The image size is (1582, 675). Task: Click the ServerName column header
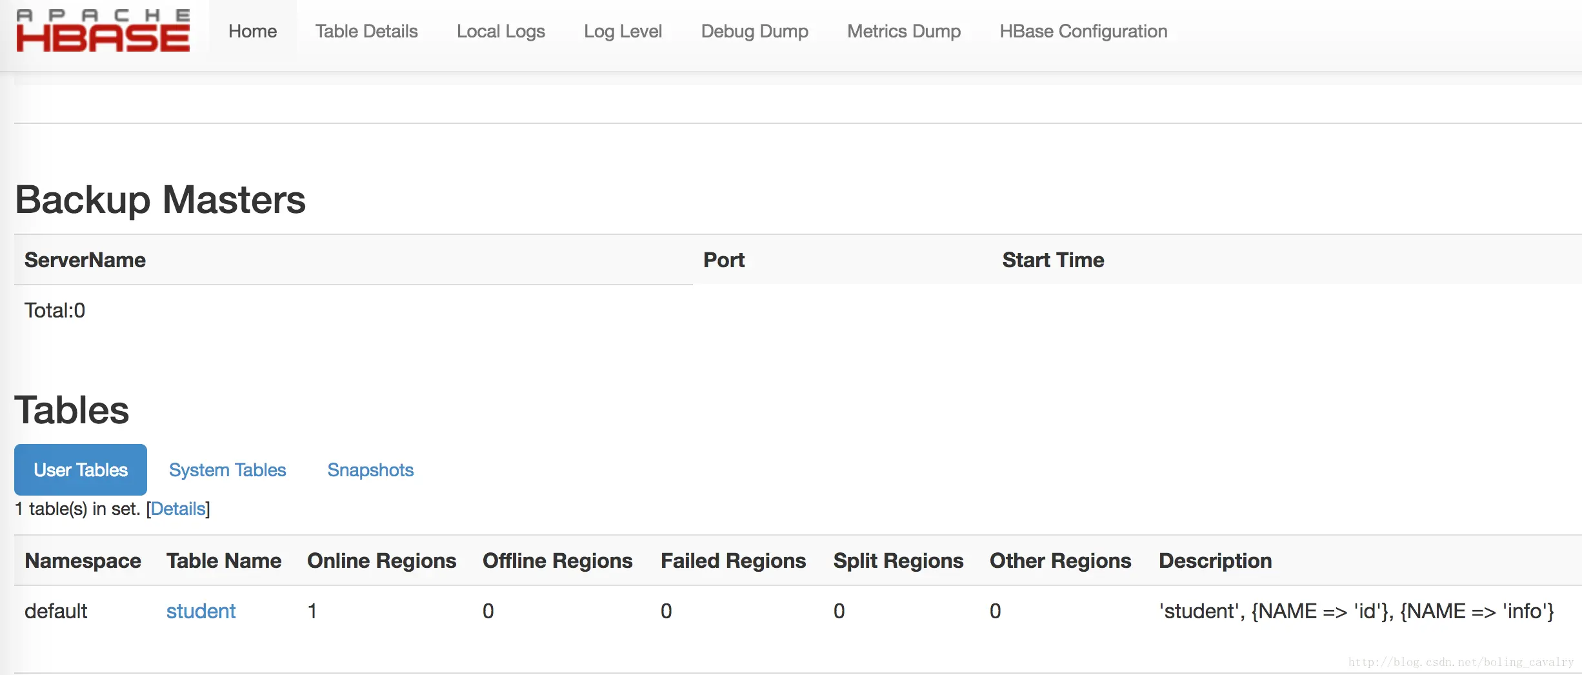[85, 260]
